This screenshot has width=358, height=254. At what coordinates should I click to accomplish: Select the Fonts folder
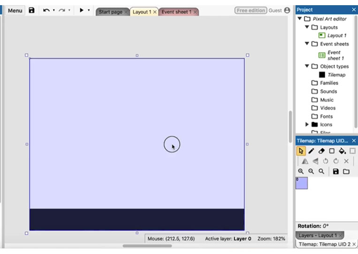326,116
